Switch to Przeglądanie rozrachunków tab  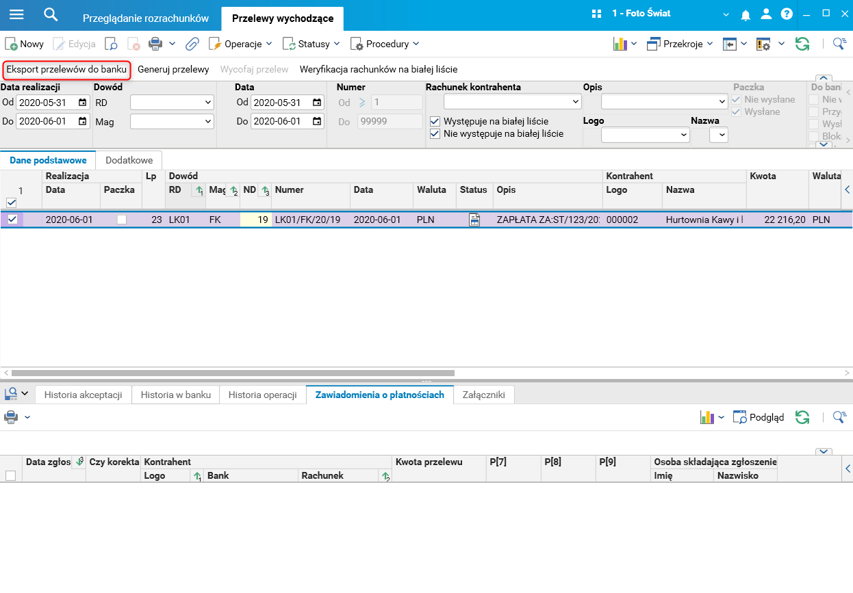145,18
